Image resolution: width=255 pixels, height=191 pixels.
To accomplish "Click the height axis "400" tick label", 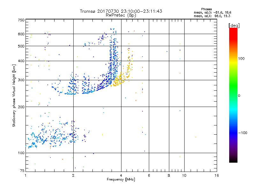I will tap(21, 61).
